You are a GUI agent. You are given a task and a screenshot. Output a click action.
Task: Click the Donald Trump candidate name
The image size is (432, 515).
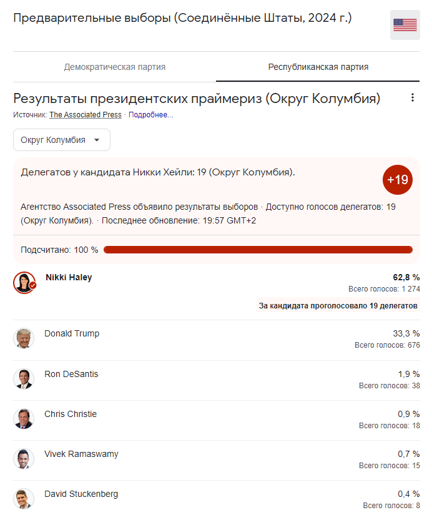[x=72, y=333]
